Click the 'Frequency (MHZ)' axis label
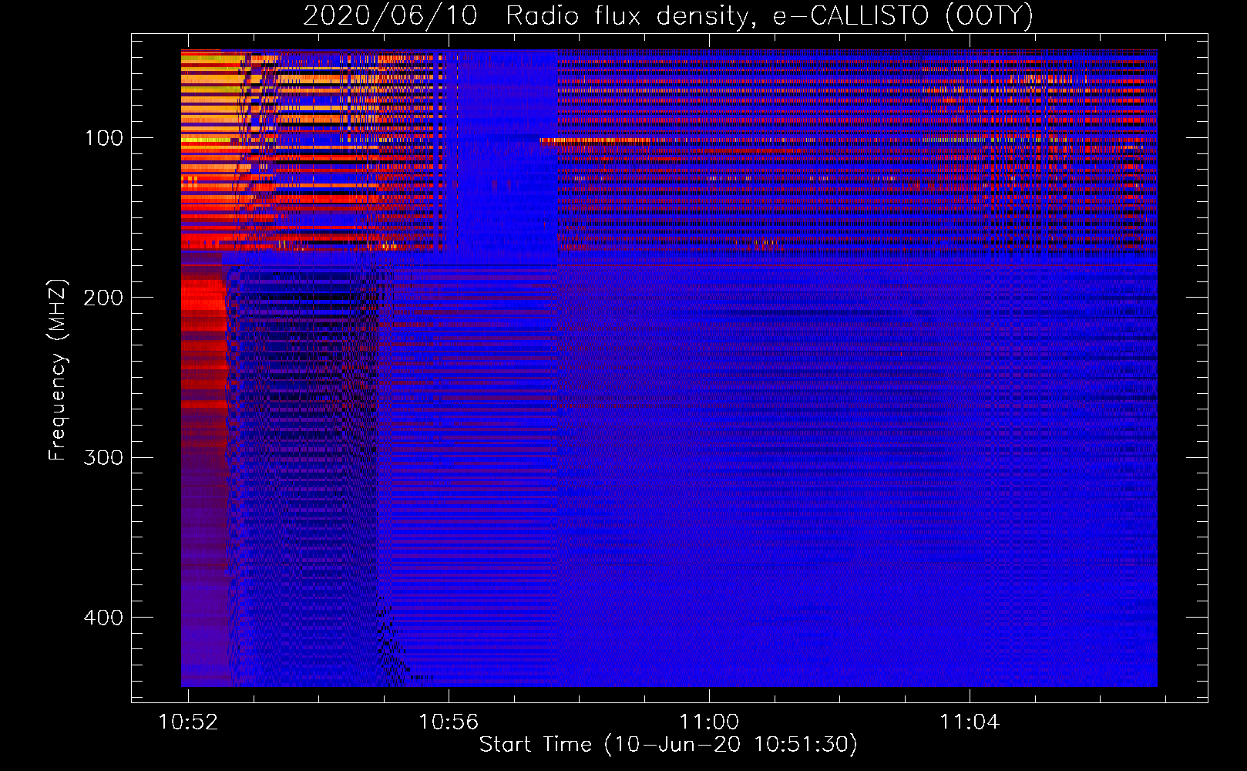 coord(58,369)
